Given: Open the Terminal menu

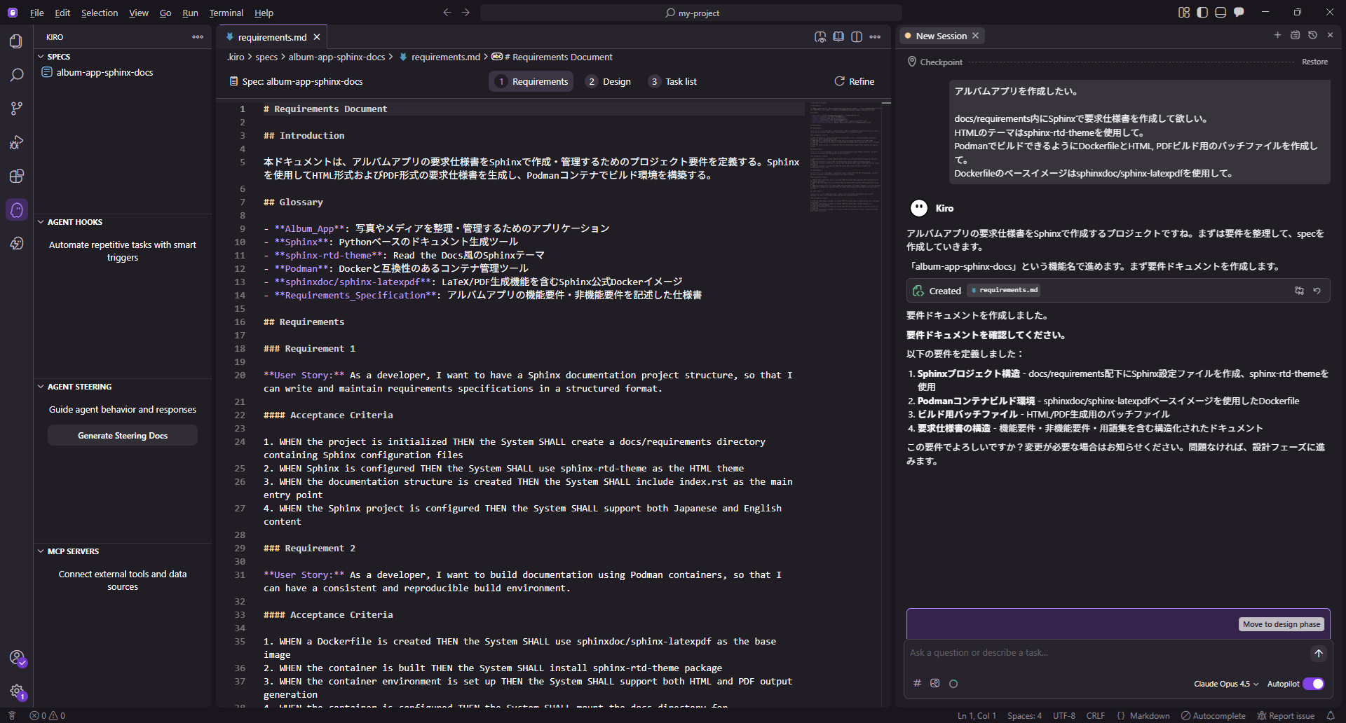Looking at the screenshot, I should (226, 13).
